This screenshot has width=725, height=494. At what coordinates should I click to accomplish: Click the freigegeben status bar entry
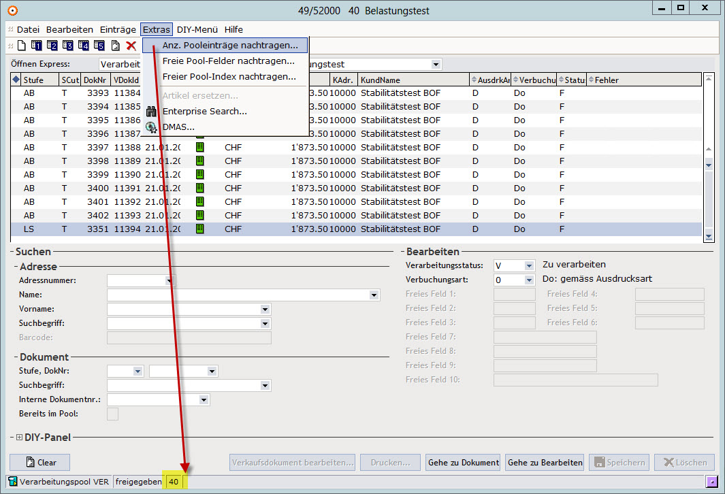pyautogui.click(x=139, y=482)
